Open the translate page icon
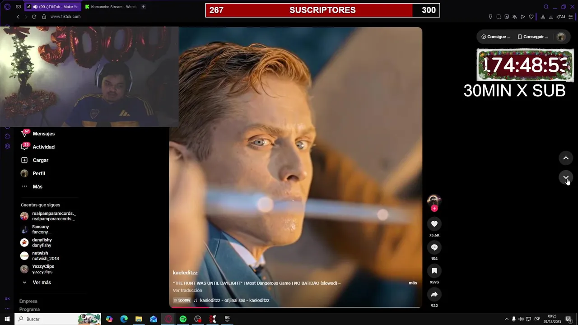Screen dimensions: 578x325 [x=515, y=17]
